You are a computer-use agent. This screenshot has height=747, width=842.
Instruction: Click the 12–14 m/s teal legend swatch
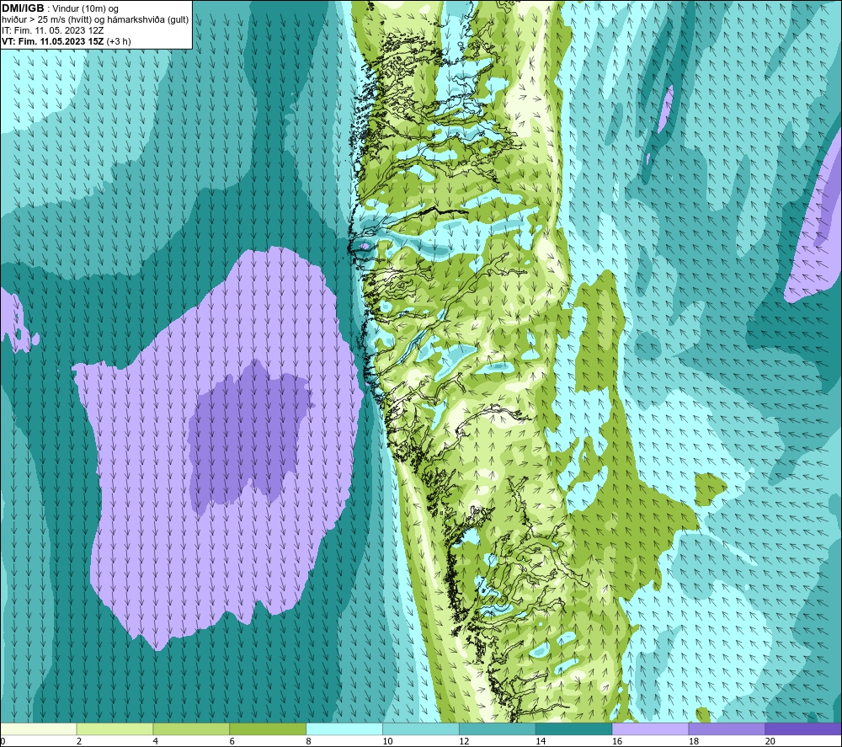(x=498, y=728)
